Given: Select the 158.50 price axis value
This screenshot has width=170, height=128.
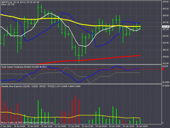Looking at the screenshot, I should point(166,16).
